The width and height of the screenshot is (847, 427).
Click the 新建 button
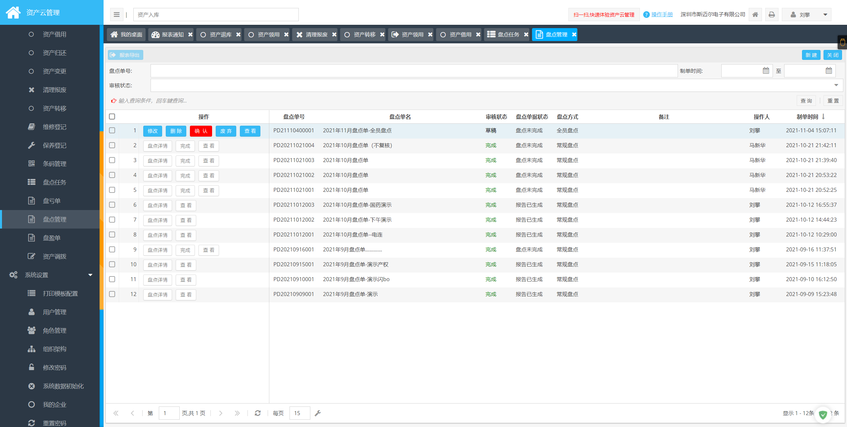811,55
